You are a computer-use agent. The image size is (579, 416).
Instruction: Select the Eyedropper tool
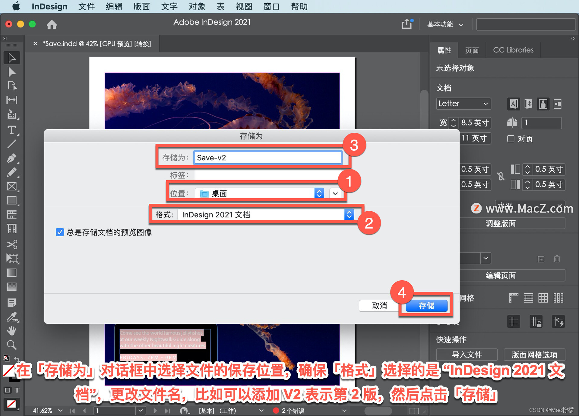click(11, 317)
